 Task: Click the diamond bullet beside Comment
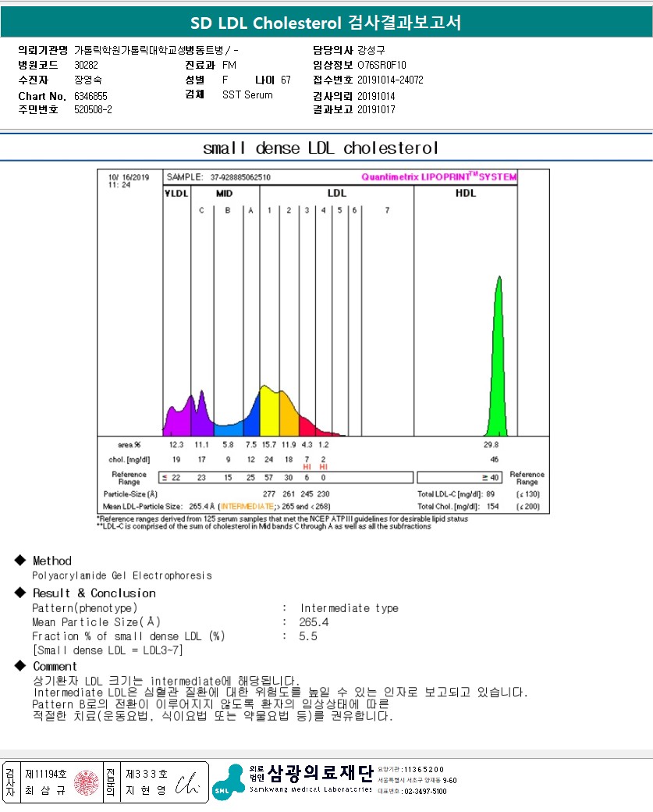[20, 666]
